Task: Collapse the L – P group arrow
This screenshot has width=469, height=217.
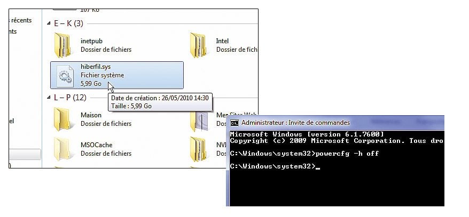Action: (49, 98)
